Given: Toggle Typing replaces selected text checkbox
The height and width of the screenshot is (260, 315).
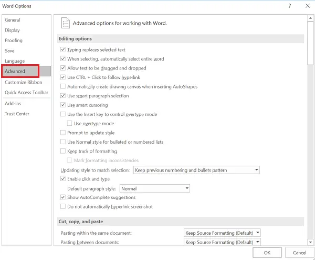Looking at the screenshot, I should [64, 50].
